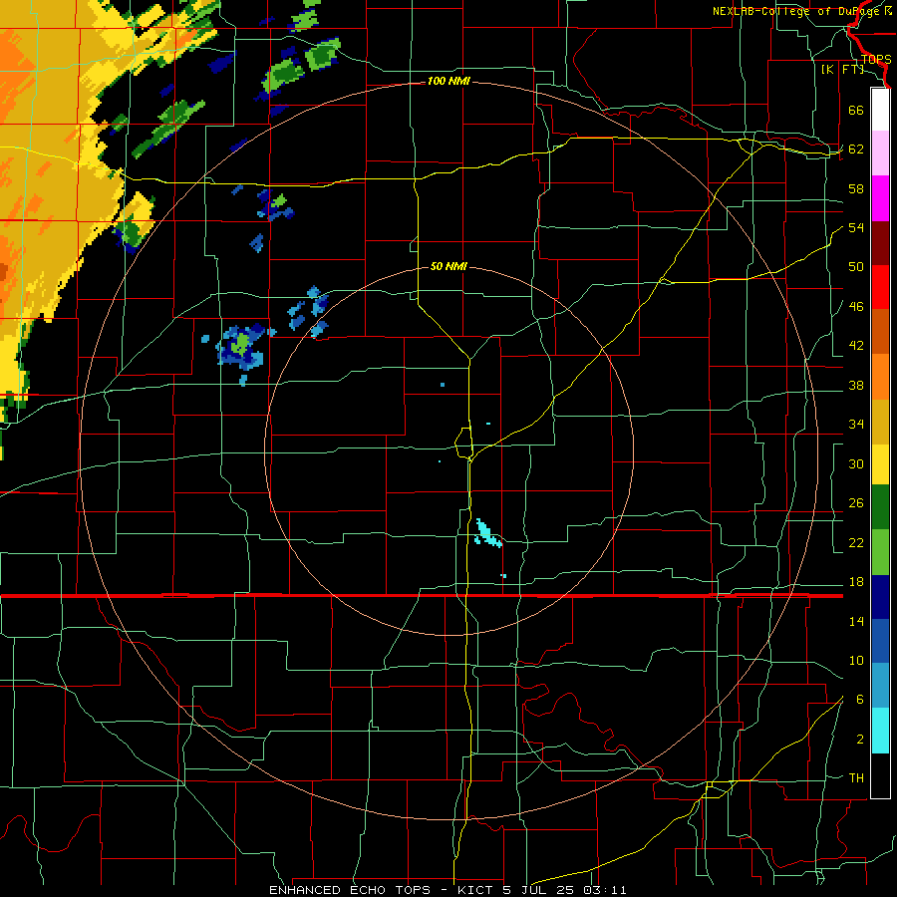Click the legend value '30'
This screenshot has width=897, height=897.
856,463
